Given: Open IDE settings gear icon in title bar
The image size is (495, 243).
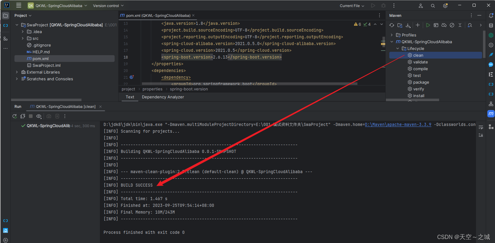Looking at the screenshot, I should coord(445,6).
